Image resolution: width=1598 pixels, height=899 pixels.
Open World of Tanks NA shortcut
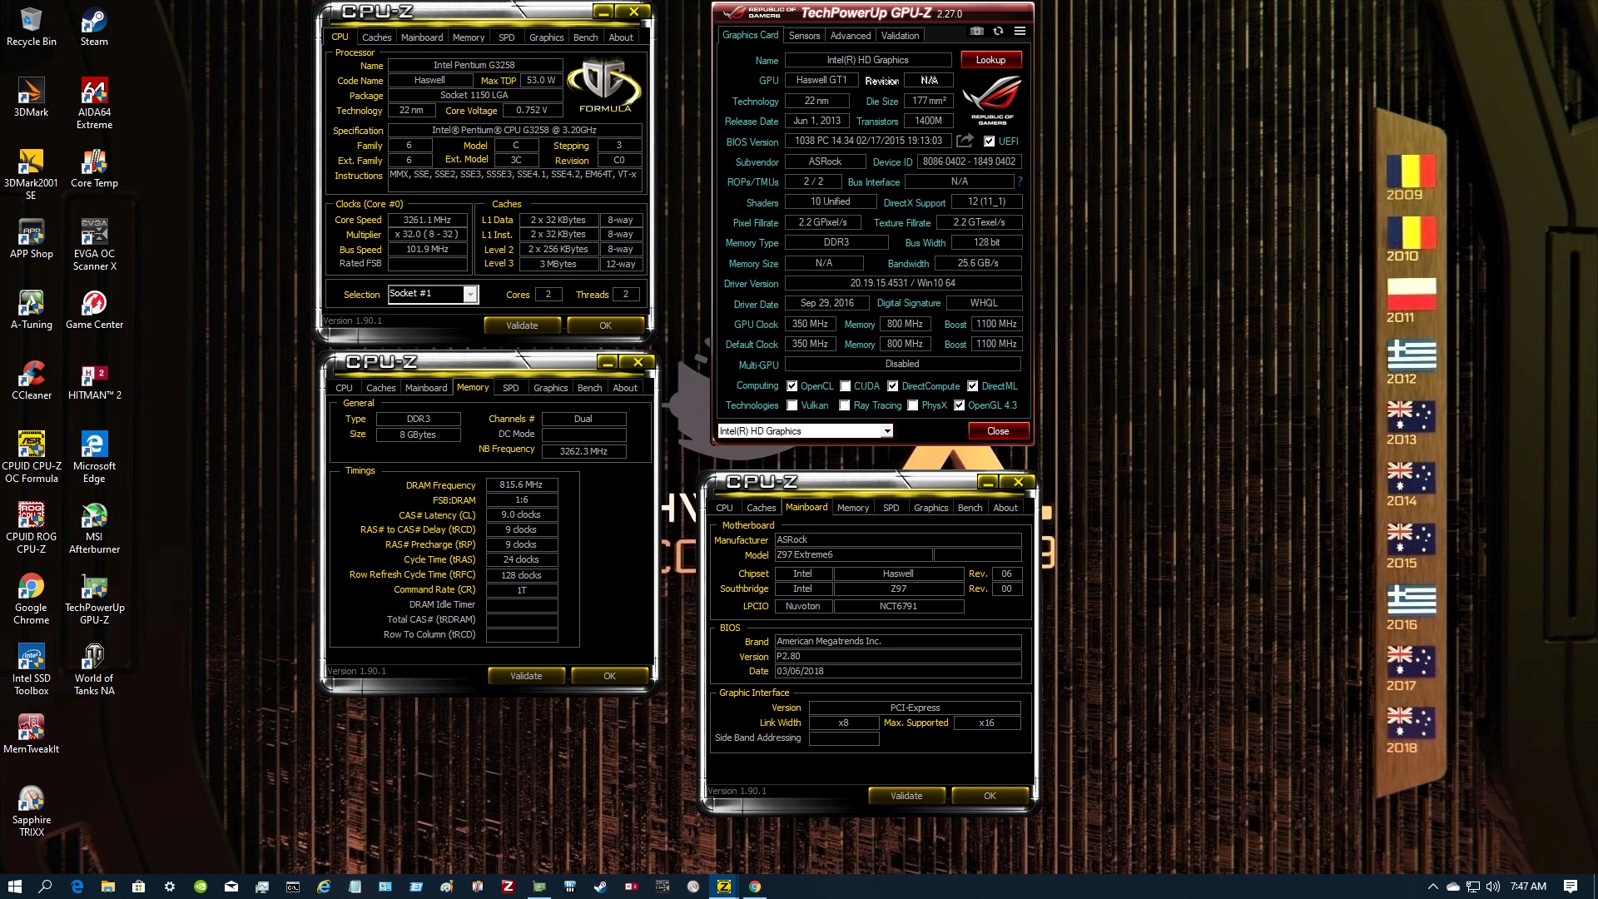94,670
